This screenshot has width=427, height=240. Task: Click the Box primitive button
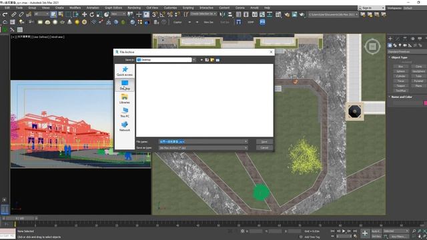(400, 67)
